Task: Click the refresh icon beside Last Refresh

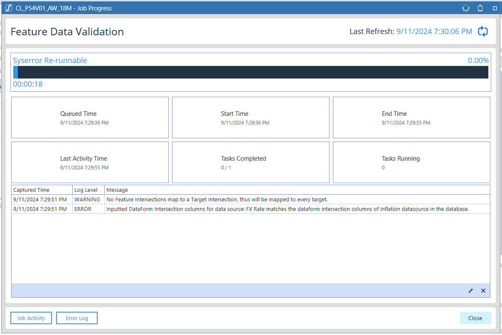Action: [482, 32]
